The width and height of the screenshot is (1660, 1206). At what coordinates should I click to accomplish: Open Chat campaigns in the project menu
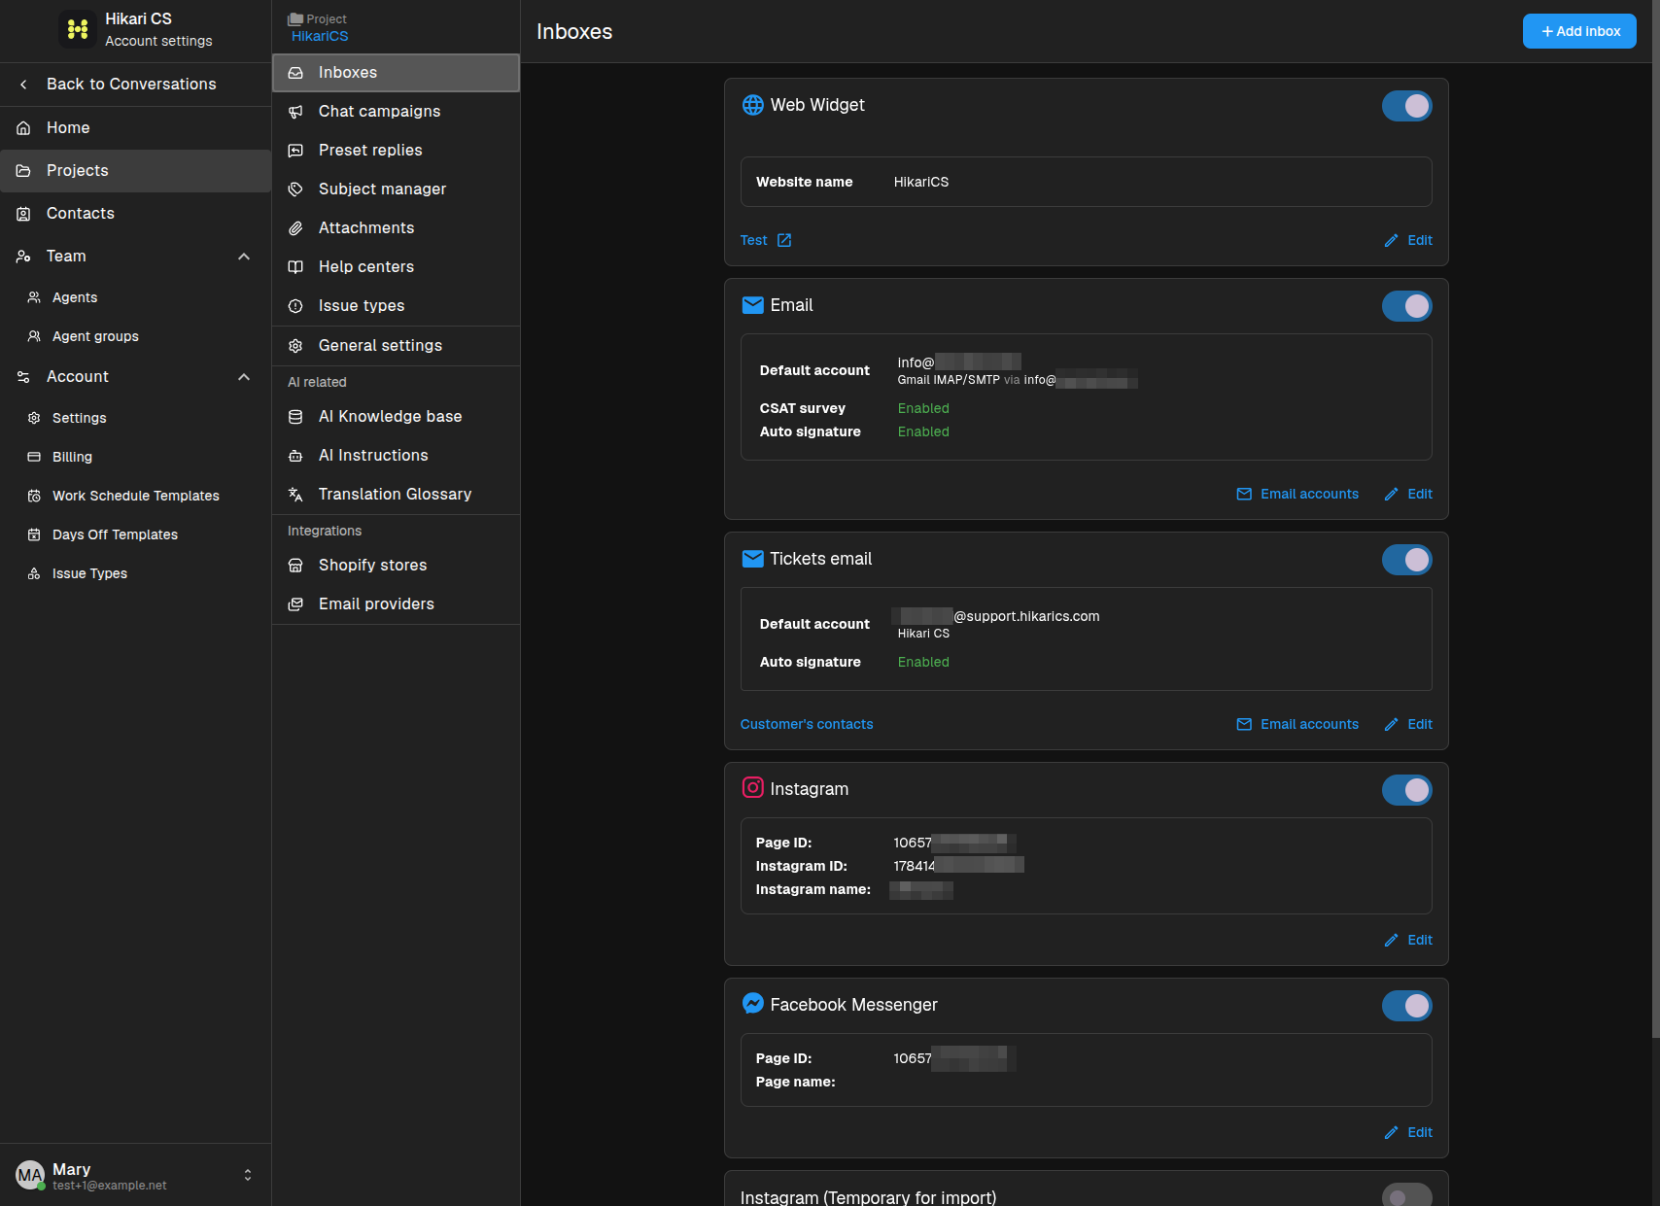[x=396, y=112]
